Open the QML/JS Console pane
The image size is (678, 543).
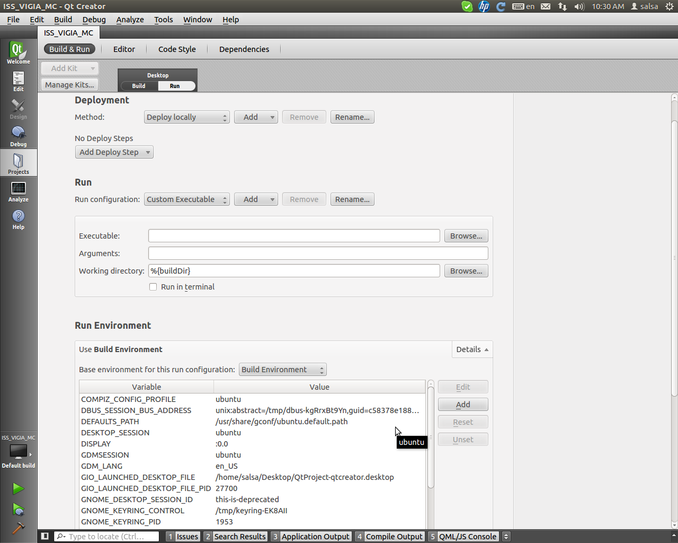[x=463, y=536]
